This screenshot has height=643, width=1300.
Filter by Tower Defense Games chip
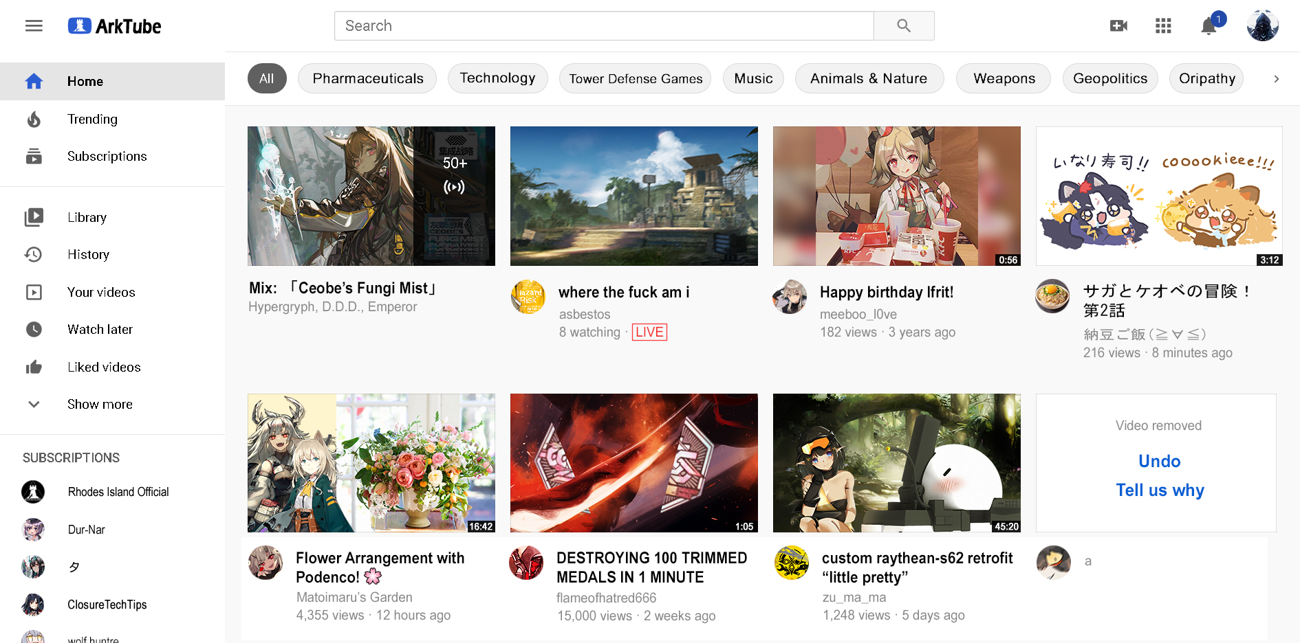pos(636,79)
